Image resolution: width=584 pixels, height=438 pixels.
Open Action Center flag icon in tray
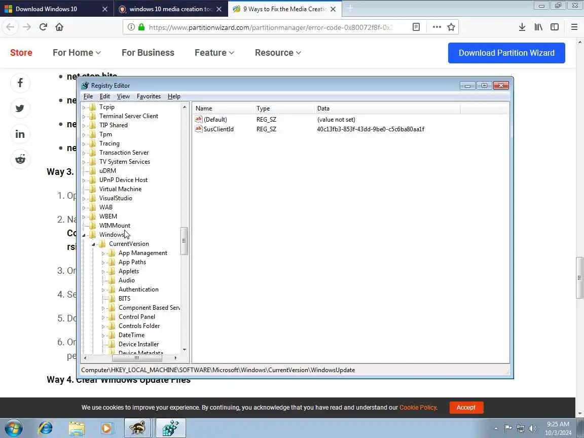(507, 428)
